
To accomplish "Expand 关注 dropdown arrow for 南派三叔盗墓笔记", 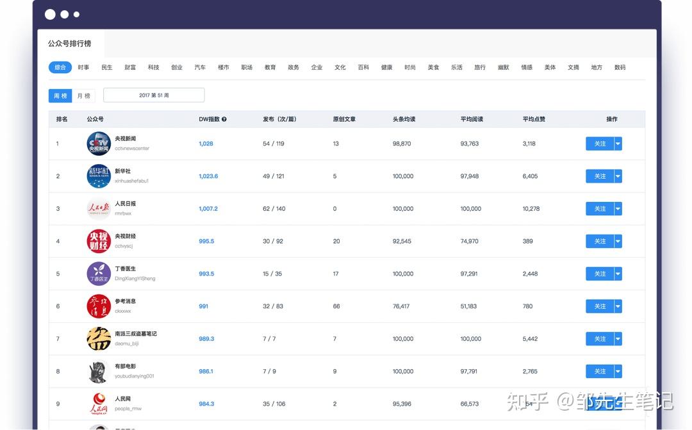I will [618, 338].
